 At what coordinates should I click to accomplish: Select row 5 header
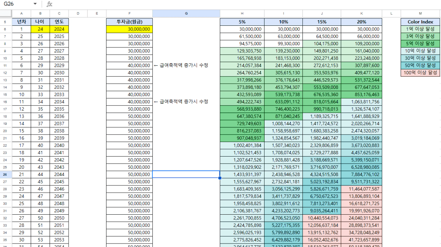pos(6,22)
